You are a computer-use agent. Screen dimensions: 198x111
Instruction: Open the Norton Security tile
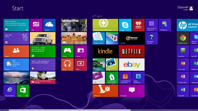(132, 38)
